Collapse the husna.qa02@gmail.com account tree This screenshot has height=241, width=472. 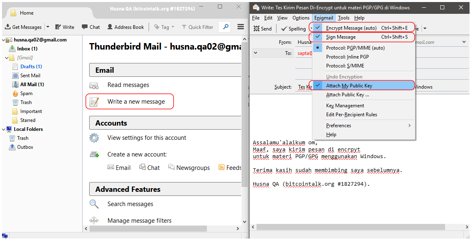tap(4, 40)
